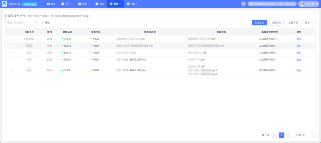Click the help book icon in the top bar
Image resolution: width=321 pixels, height=143 pixels.
point(243,4)
